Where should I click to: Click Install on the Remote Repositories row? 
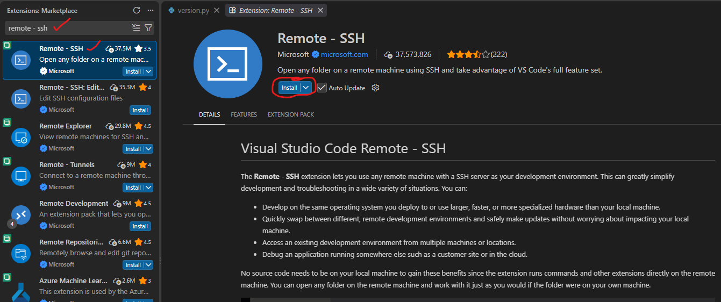(133, 265)
